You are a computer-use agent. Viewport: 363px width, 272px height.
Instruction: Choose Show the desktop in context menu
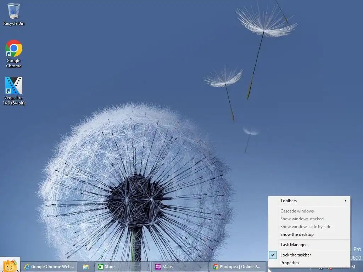coord(309,234)
